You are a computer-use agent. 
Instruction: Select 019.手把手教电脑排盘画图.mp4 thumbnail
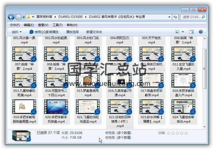coord(24,107)
